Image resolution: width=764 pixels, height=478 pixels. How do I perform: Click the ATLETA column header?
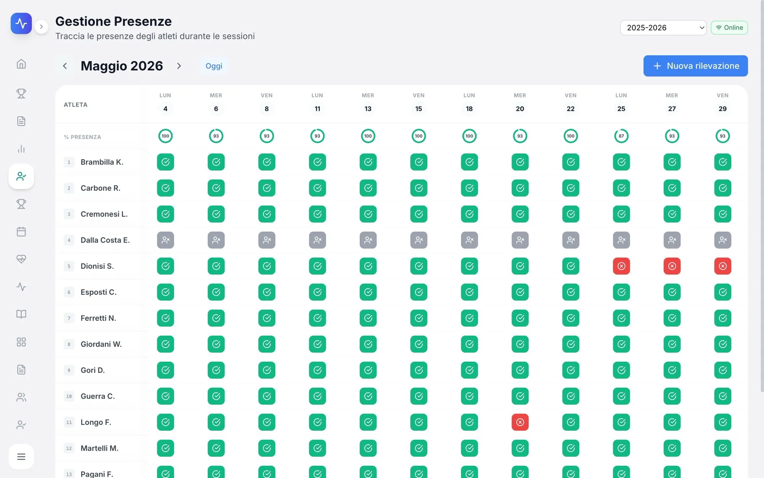[x=76, y=105]
